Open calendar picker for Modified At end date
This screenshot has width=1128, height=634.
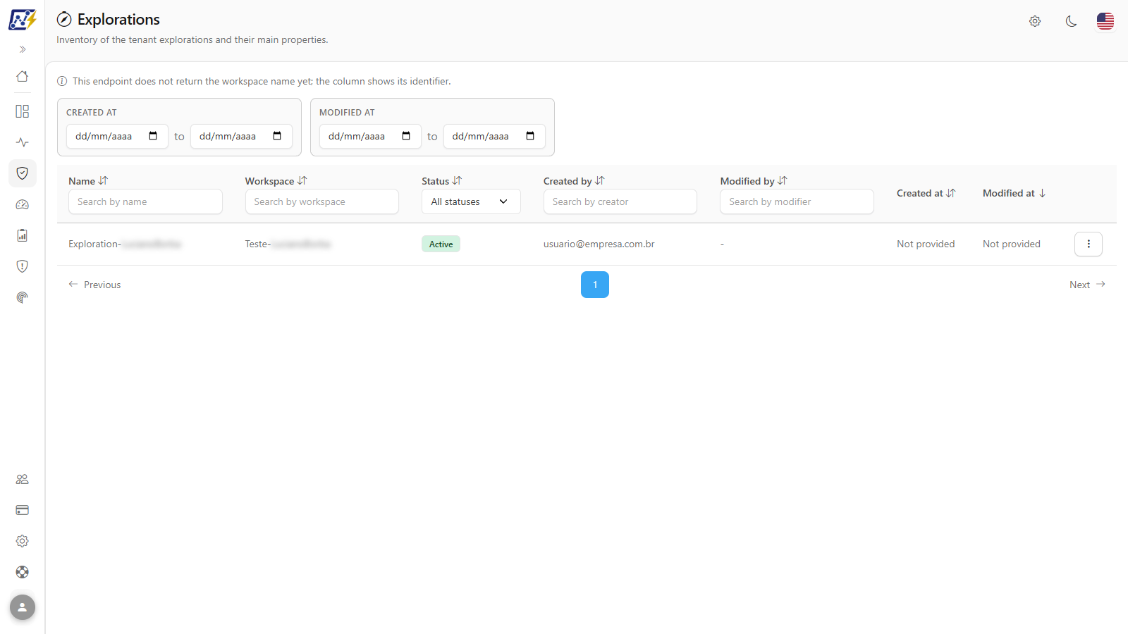click(530, 136)
